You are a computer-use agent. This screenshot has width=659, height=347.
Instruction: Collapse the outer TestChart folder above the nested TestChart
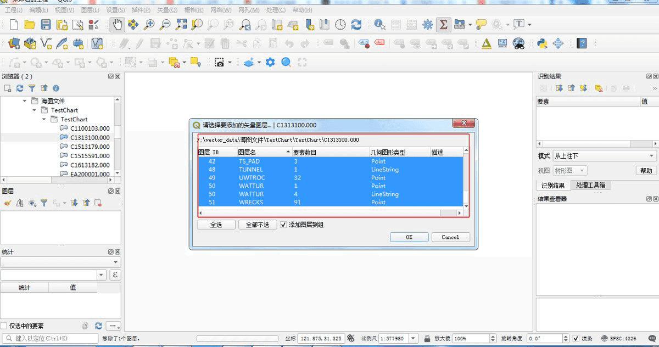34,110
